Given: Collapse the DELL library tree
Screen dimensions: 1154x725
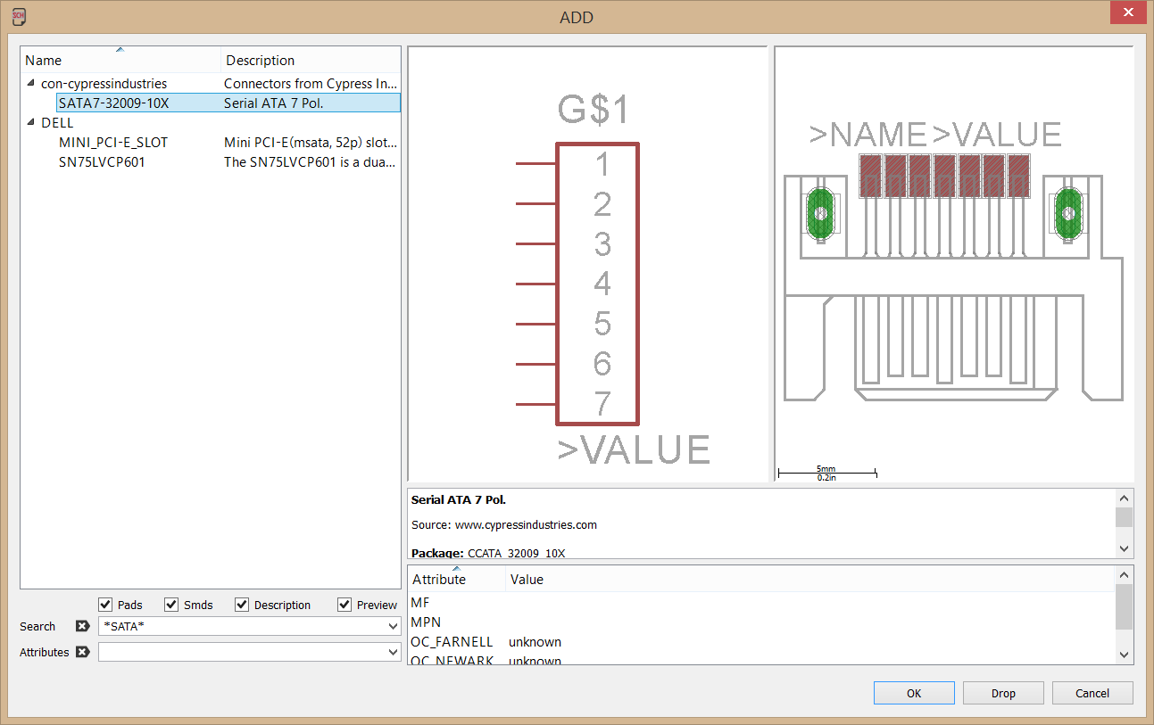Looking at the screenshot, I should tap(31, 122).
